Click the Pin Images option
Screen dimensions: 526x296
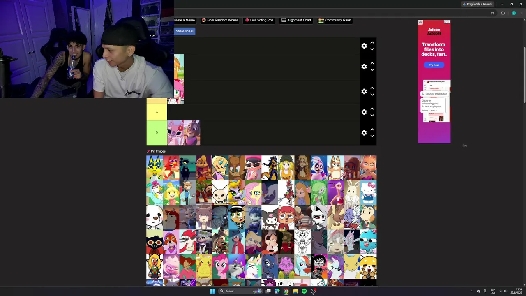156,151
